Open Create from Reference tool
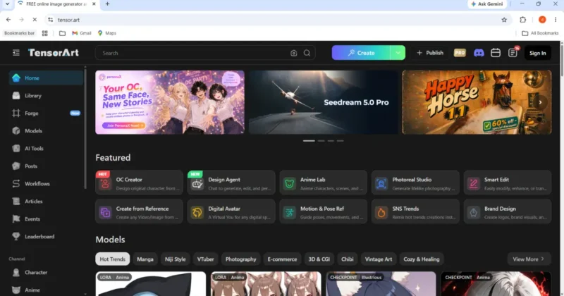This screenshot has width=564, height=296. coord(139,211)
